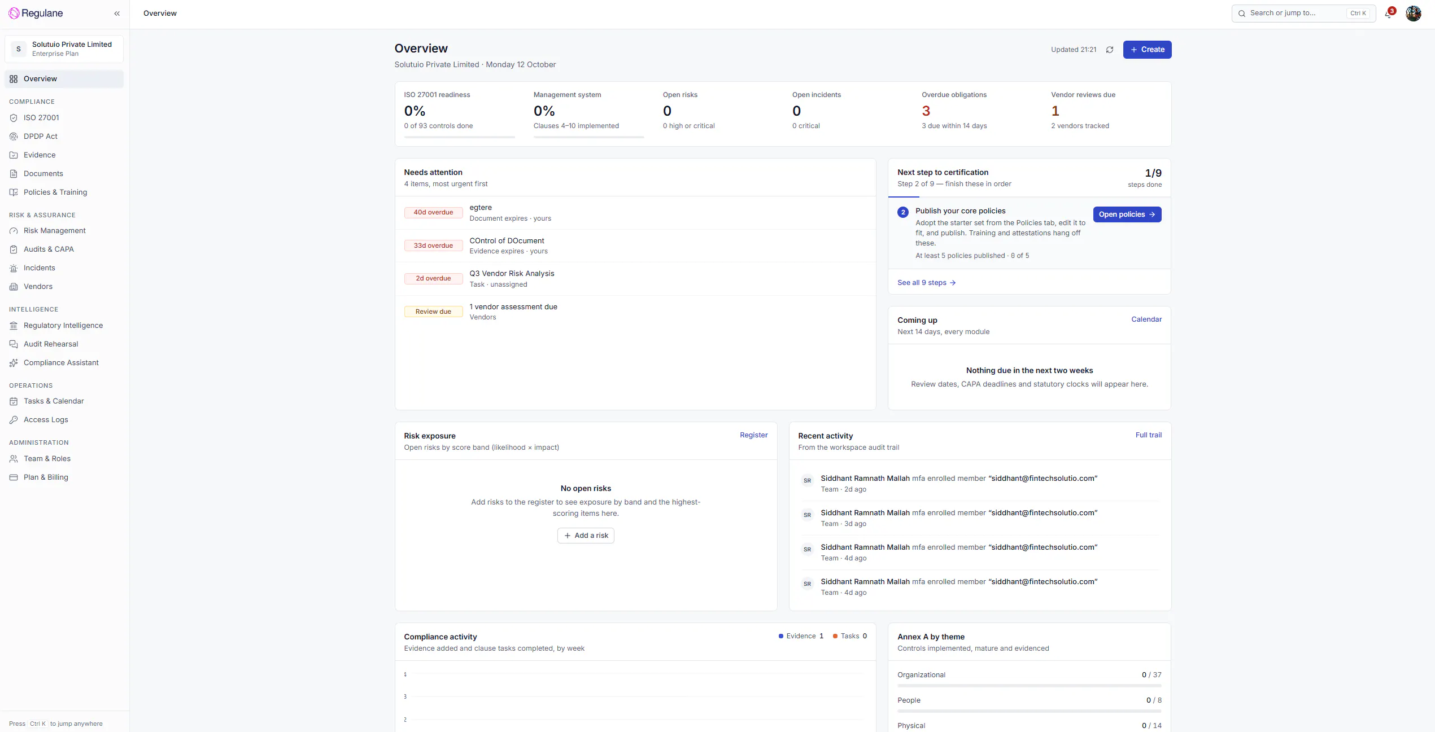The height and width of the screenshot is (732, 1435).
Task: Open the Incidents siren icon
Action: tap(14, 268)
